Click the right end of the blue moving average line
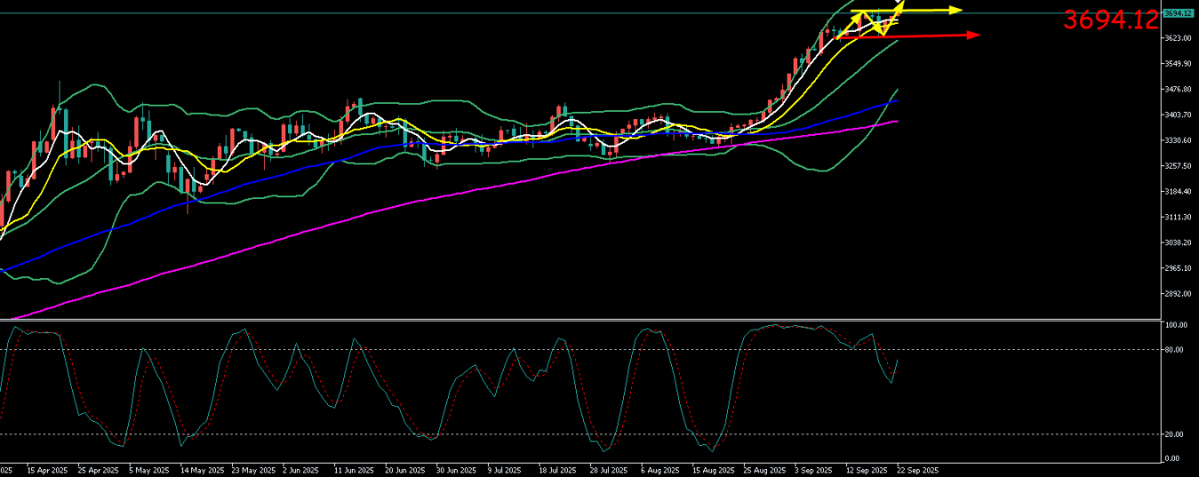The image size is (1199, 477). (x=896, y=101)
